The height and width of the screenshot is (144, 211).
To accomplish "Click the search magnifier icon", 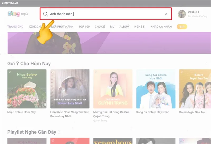I will tap(46, 14).
